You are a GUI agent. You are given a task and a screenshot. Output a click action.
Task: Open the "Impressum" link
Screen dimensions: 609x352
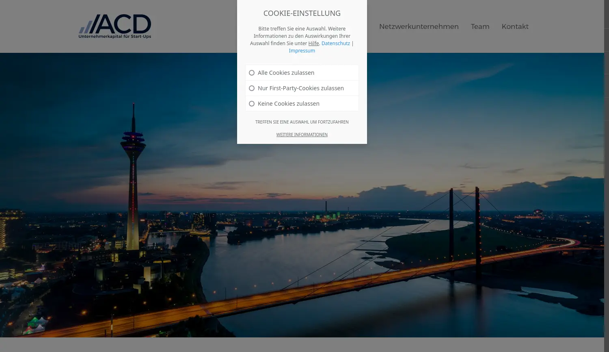(302, 50)
